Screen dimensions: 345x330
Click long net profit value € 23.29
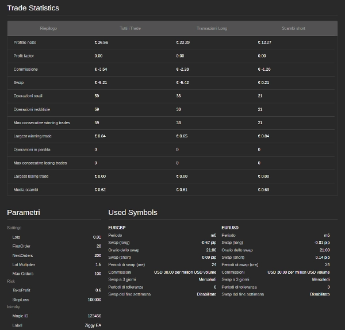[x=183, y=42]
